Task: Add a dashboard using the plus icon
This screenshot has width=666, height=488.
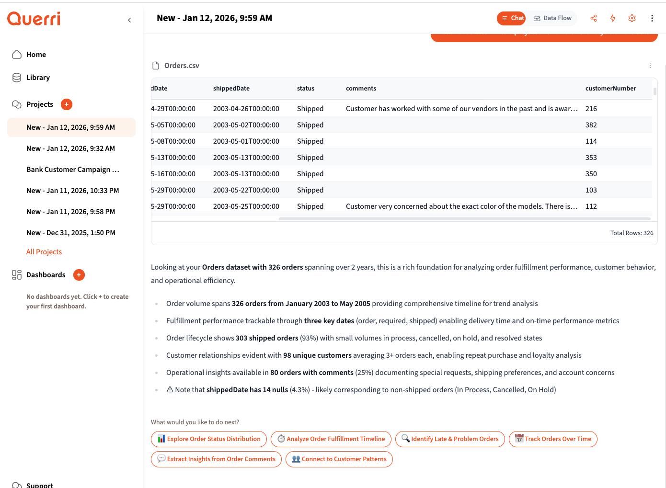Action: [79, 274]
